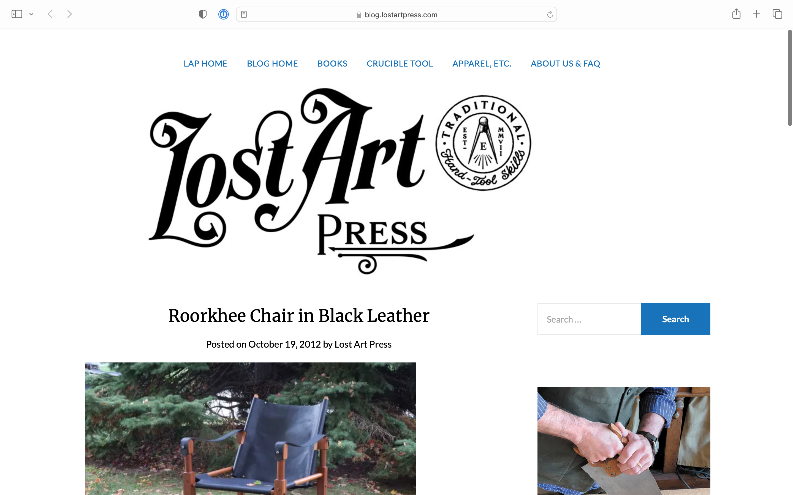Open a new tab with the plus icon
Screen dimensions: 793x495
(756, 14)
